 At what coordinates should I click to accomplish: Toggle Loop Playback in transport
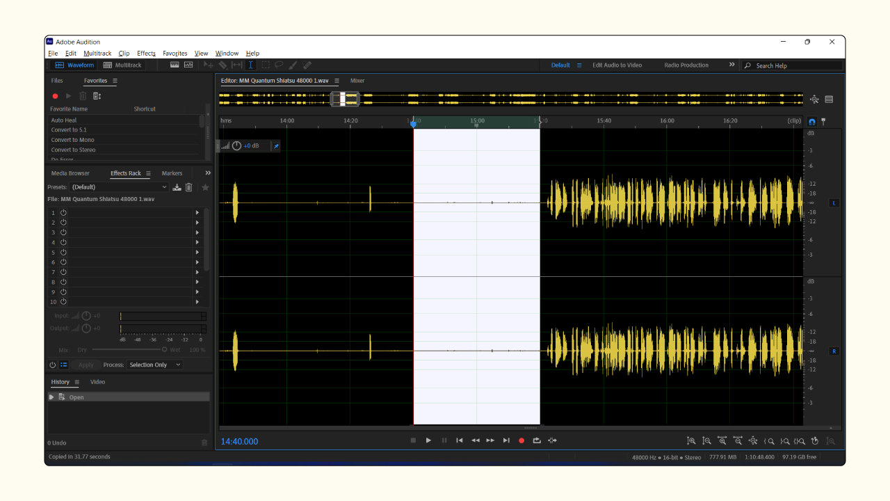tap(537, 440)
